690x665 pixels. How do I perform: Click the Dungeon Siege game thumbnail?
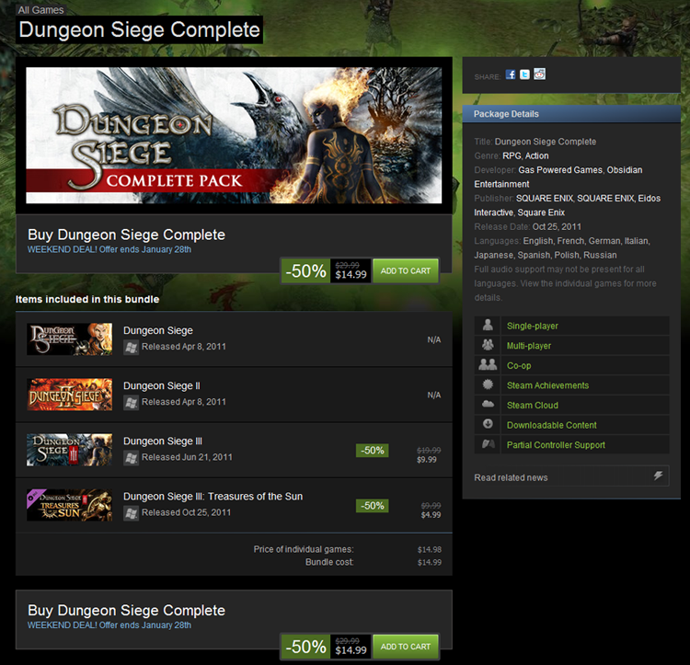[x=69, y=339]
